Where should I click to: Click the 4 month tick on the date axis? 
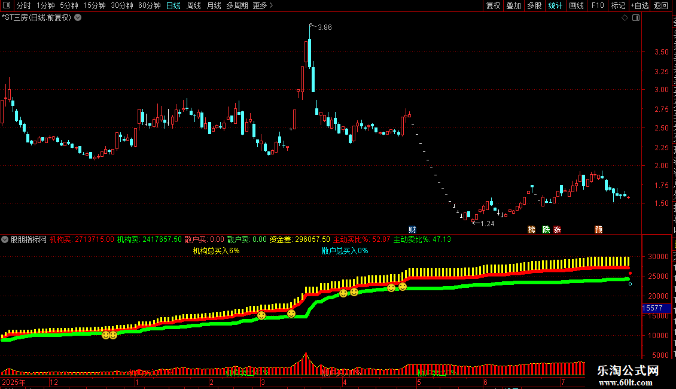(345, 382)
